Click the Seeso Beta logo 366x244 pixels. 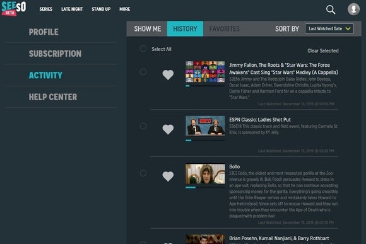[13, 8]
